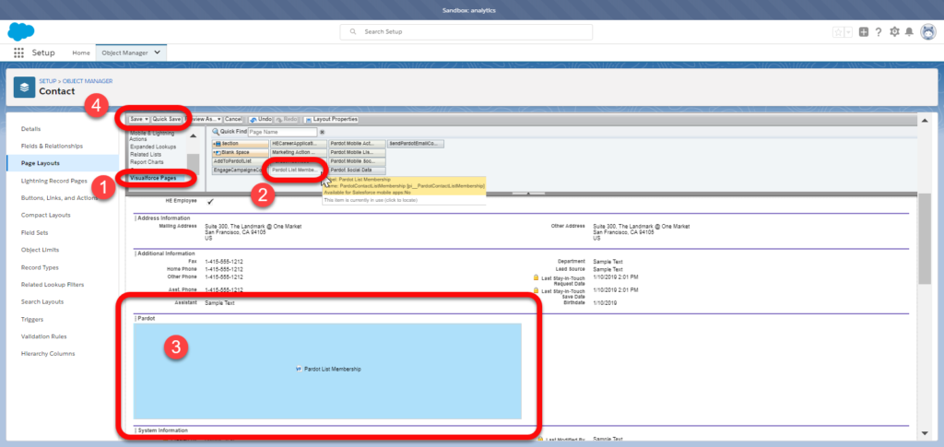This screenshot has height=447, width=944.
Task: Open the favorites list dropdown arrow
Action: tap(848, 32)
